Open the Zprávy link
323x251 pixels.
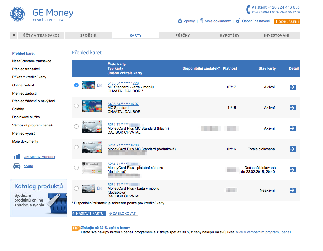coord(189,21)
